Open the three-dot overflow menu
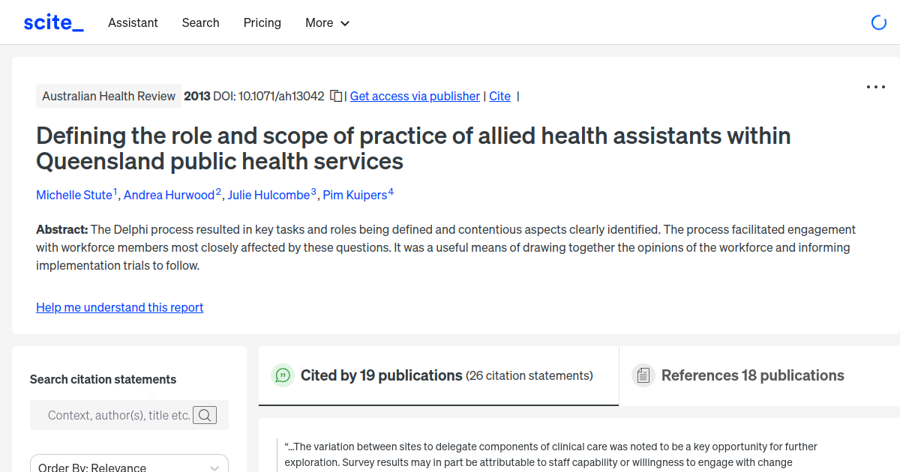900x472 pixels. tap(875, 87)
